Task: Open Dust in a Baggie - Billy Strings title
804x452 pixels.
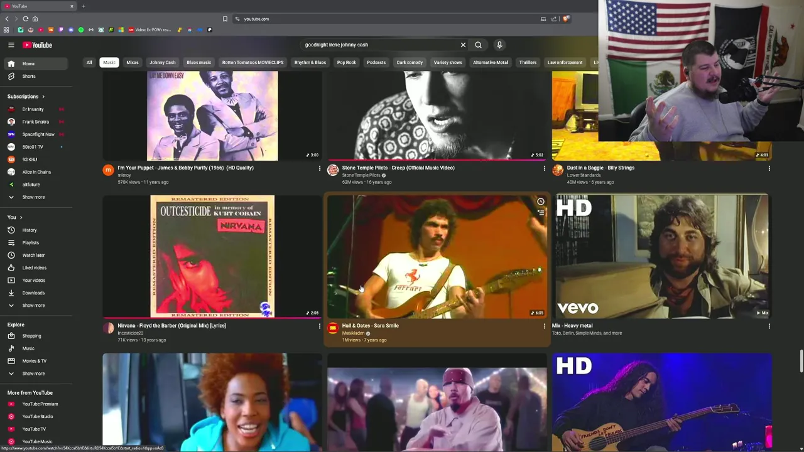Action: (600, 168)
